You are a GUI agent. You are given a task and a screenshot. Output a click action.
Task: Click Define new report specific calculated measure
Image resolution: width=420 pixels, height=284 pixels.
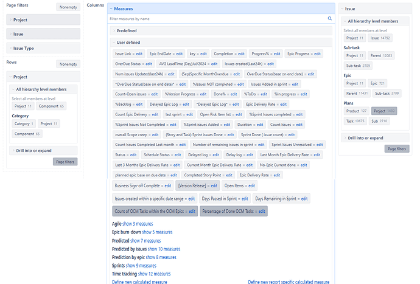pos(289,282)
